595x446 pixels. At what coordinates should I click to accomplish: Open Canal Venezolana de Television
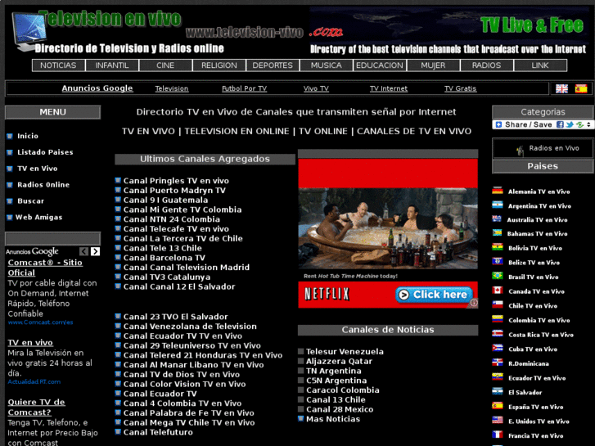pos(190,327)
